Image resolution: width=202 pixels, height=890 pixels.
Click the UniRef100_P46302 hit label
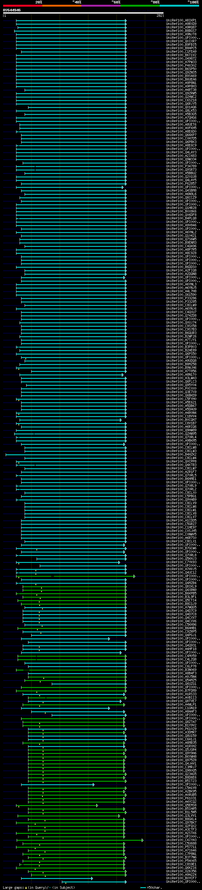181,65
